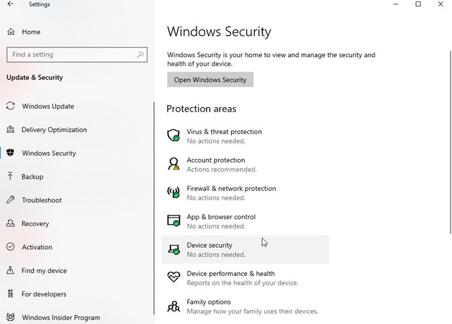This screenshot has width=452, height=324.
Task: Click 'No actions needed.' under Device security
Action: 216,254
